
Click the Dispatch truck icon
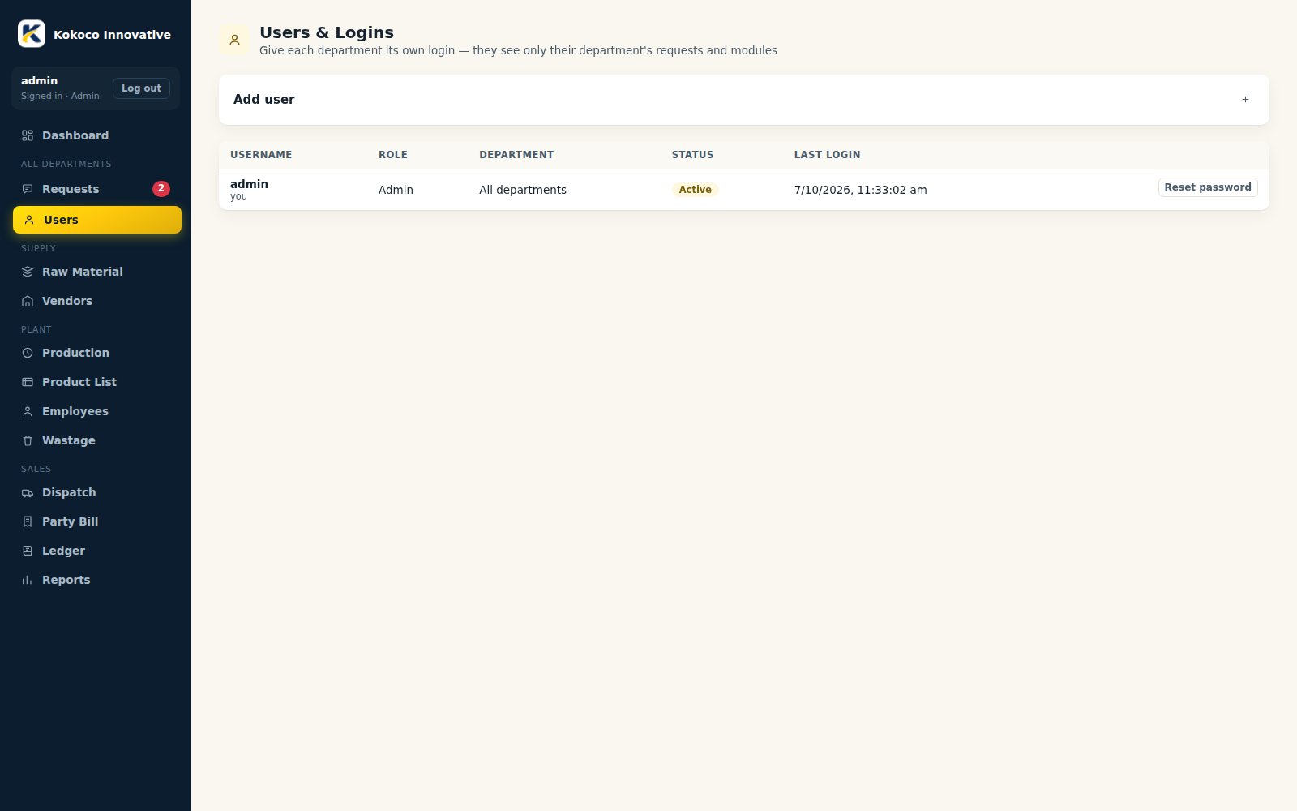click(x=28, y=492)
